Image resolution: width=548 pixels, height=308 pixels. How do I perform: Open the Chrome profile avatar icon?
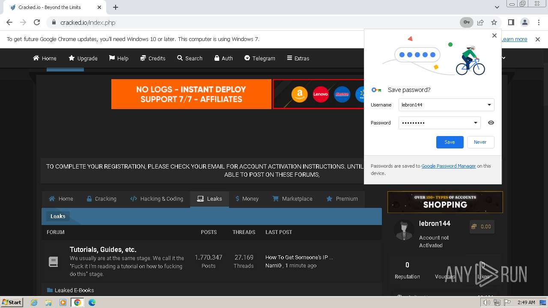click(525, 22)
